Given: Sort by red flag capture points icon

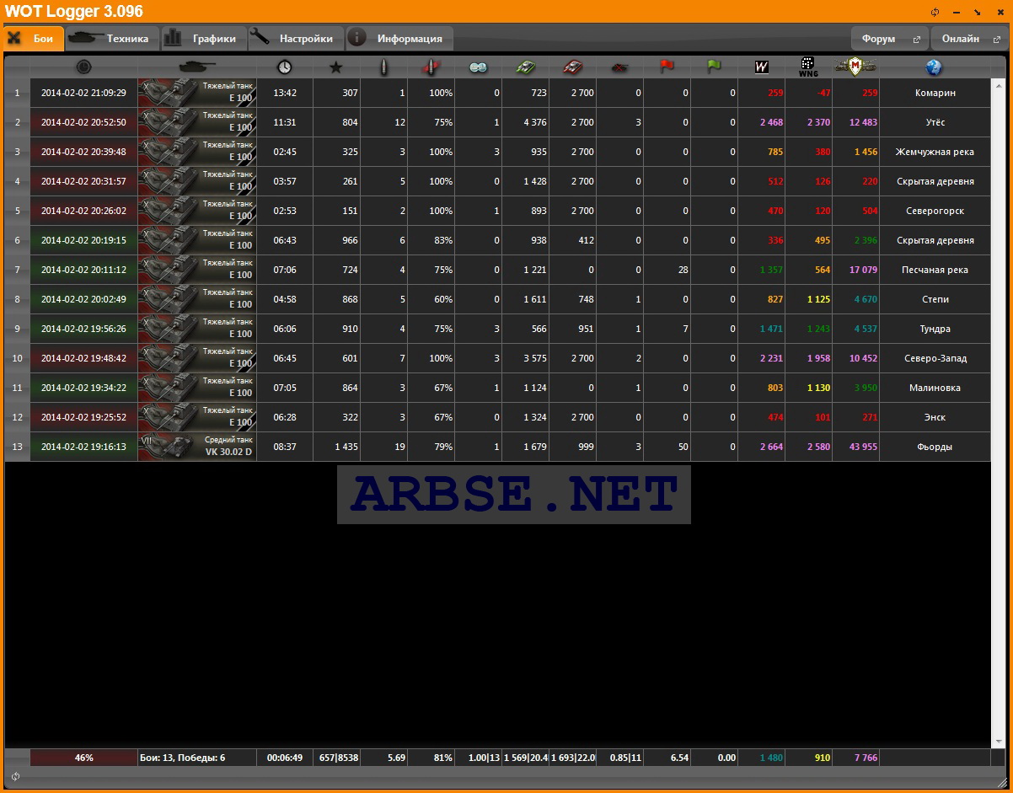Looking at the screenshot, I should [x=667, y=67].
